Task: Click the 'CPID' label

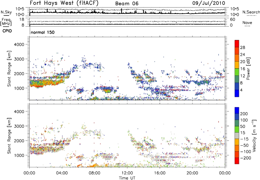Action: [x=7, y=31]
